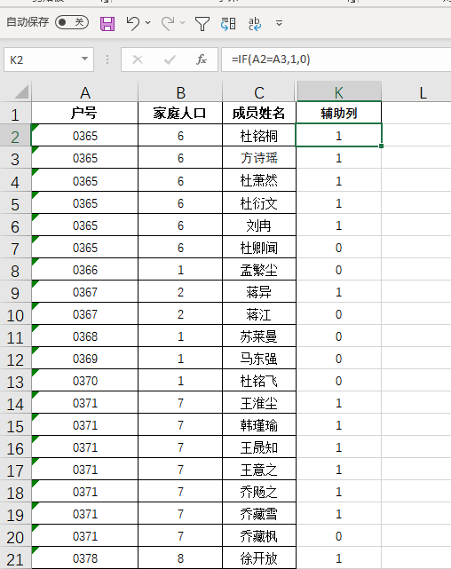Click the 户号 header cell
The width and height of the screenshot is (451, 569).
[x=85, y=114]
